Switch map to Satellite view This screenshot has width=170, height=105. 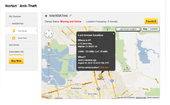[154, 29]
